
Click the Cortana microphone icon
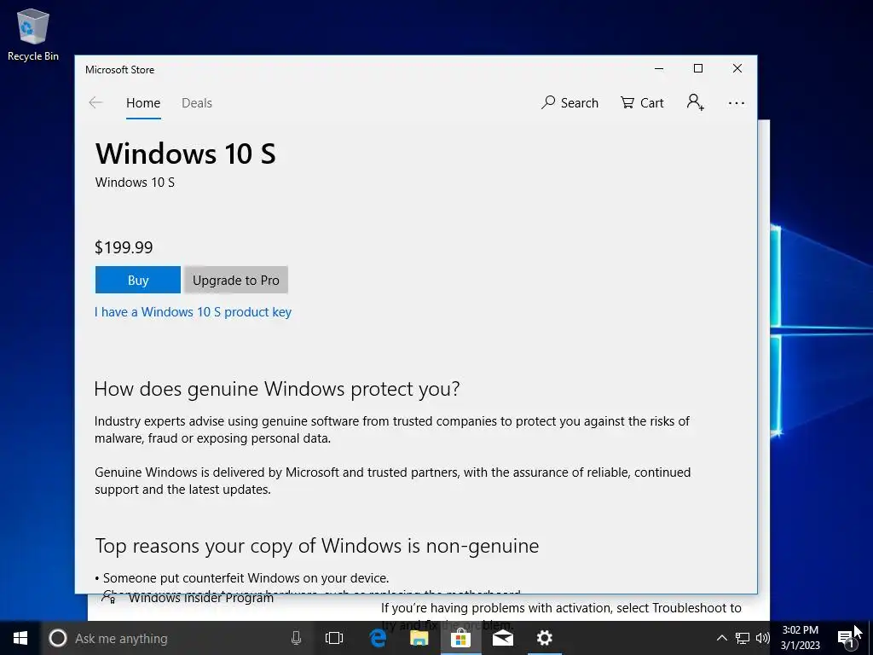point(296,638)
